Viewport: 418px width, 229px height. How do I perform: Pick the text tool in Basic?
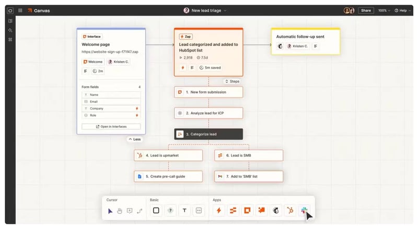[x=184, y=211]
